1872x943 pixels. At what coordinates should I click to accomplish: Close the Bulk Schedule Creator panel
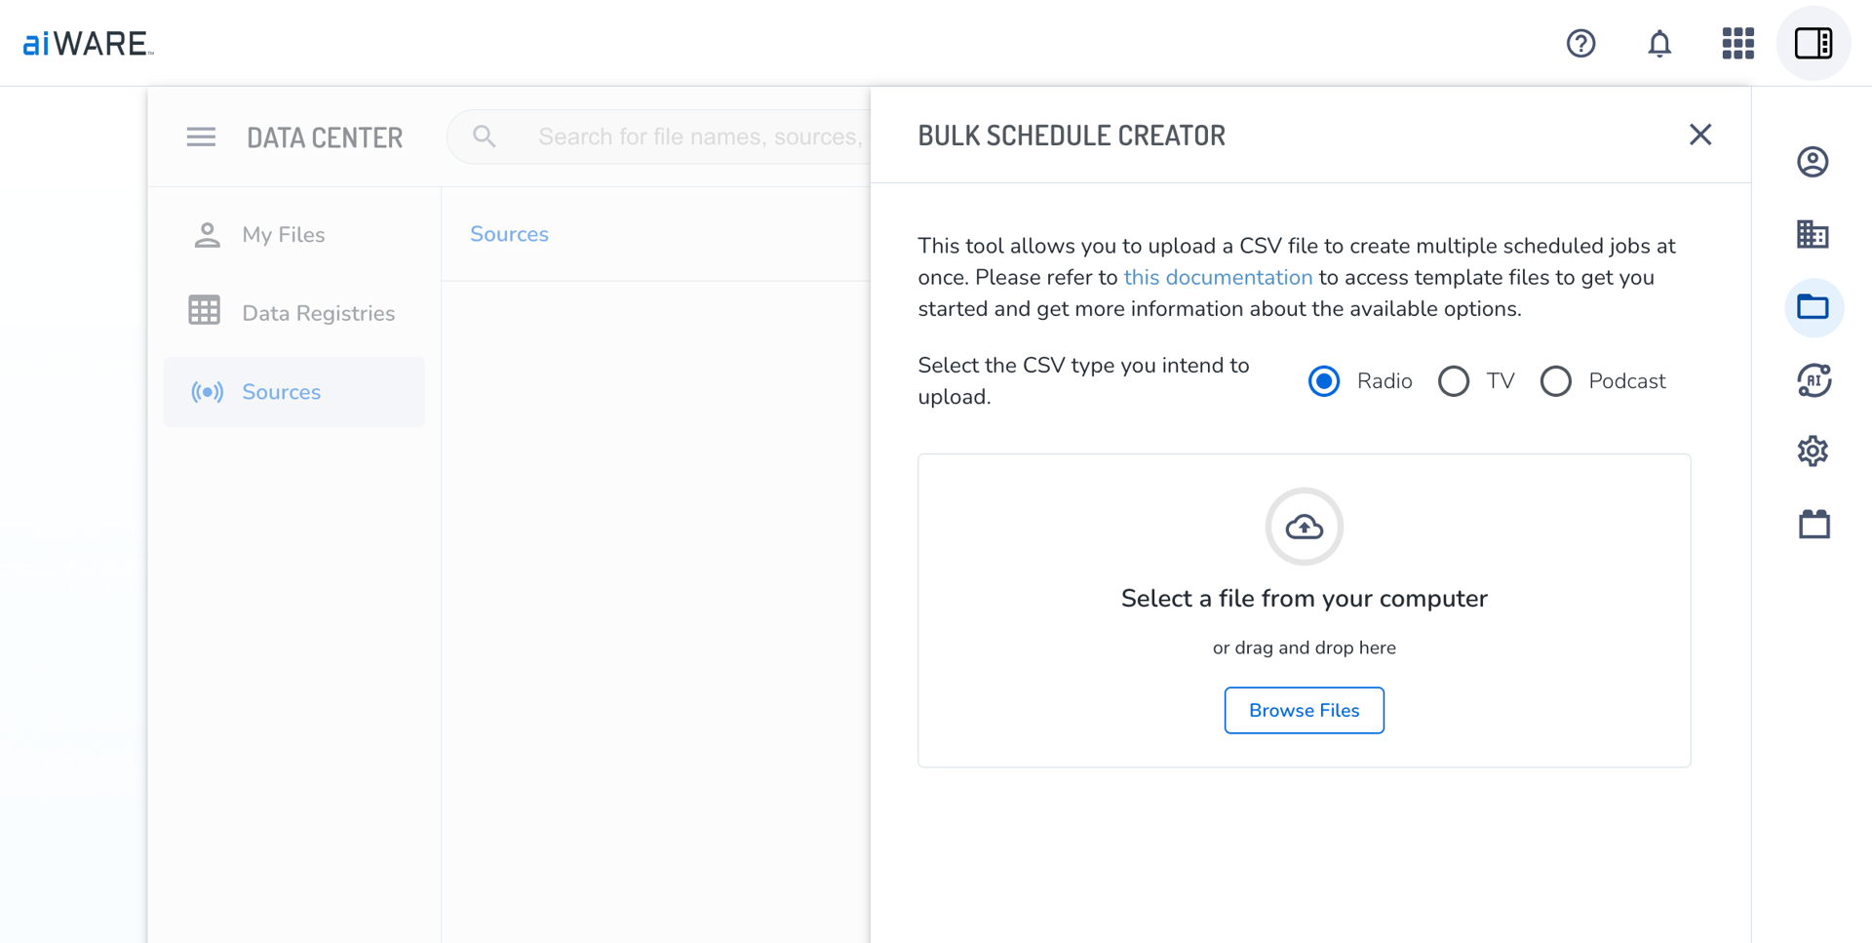coord(1699,135)
